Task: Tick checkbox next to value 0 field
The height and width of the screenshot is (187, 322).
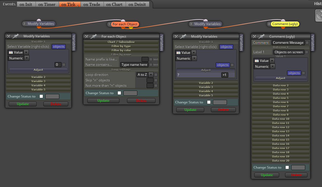Action: coord(64,65)
